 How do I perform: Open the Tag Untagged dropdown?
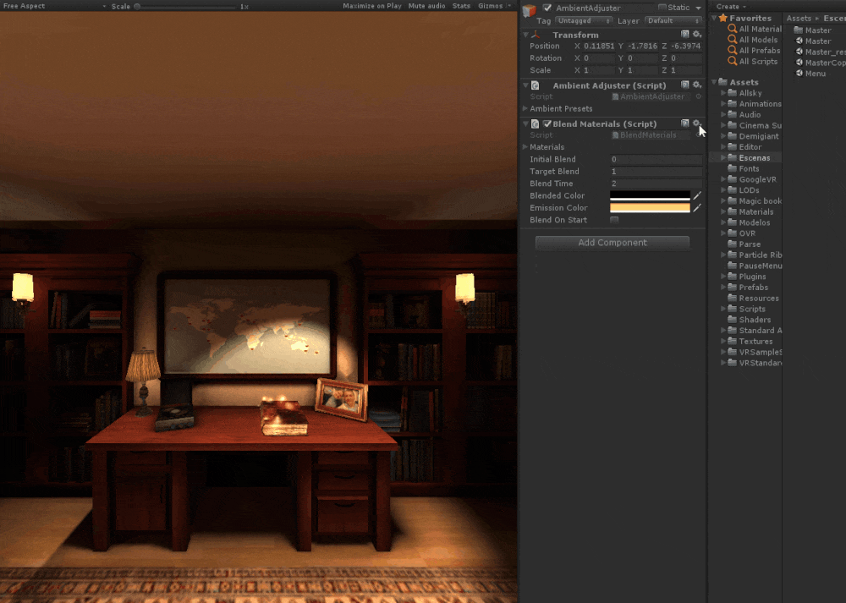click(x=583, y=20)
